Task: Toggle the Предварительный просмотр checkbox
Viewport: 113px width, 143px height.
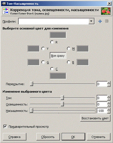Action: pyautogui.click(x=5, y=127)
